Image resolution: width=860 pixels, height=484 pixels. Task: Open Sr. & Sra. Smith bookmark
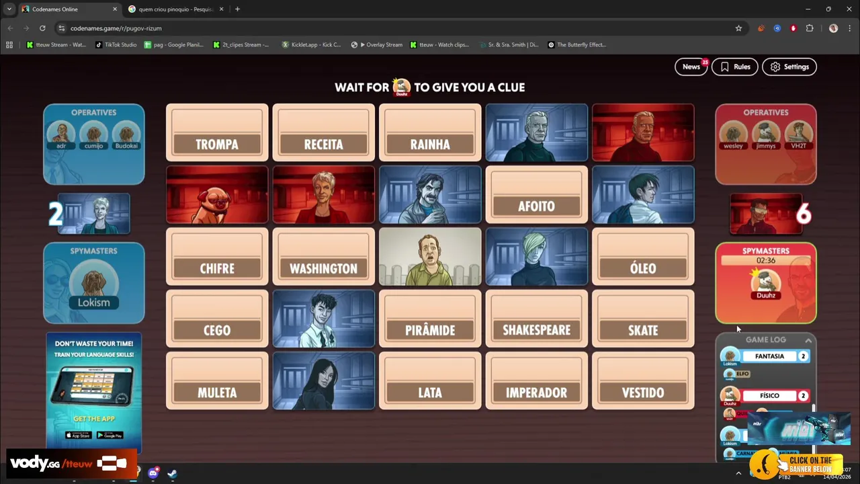509,45
